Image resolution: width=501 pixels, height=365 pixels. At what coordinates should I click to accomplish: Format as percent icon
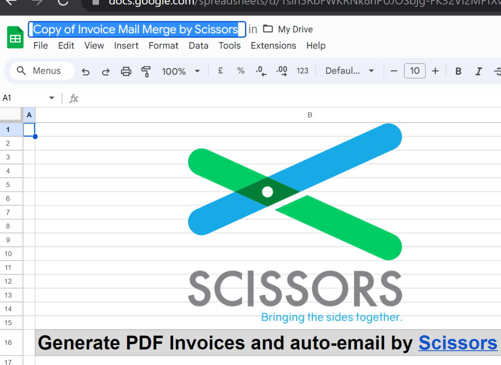pos(241,71)
